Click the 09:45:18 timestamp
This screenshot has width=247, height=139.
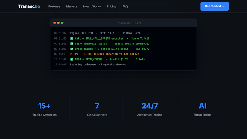pyautogui.click(x=60, y=54)
